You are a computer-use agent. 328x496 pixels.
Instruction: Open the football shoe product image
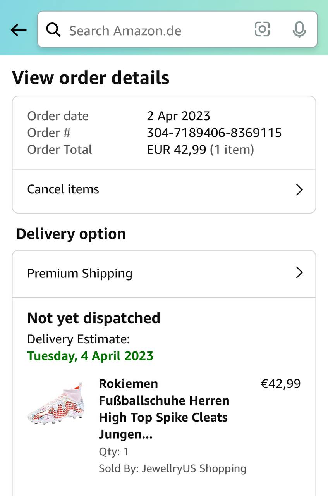55,403
